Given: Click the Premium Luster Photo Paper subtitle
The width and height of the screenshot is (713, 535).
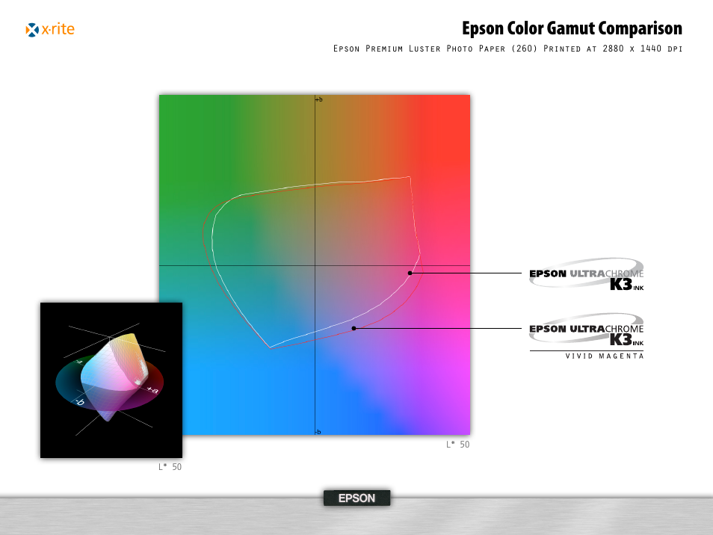Looking at the screenshot, I should point(507,49).
